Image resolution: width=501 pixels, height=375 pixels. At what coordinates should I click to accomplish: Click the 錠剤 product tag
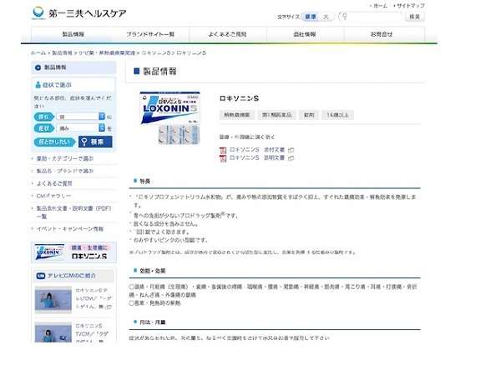pyautogui.click(x=309, y=115)
